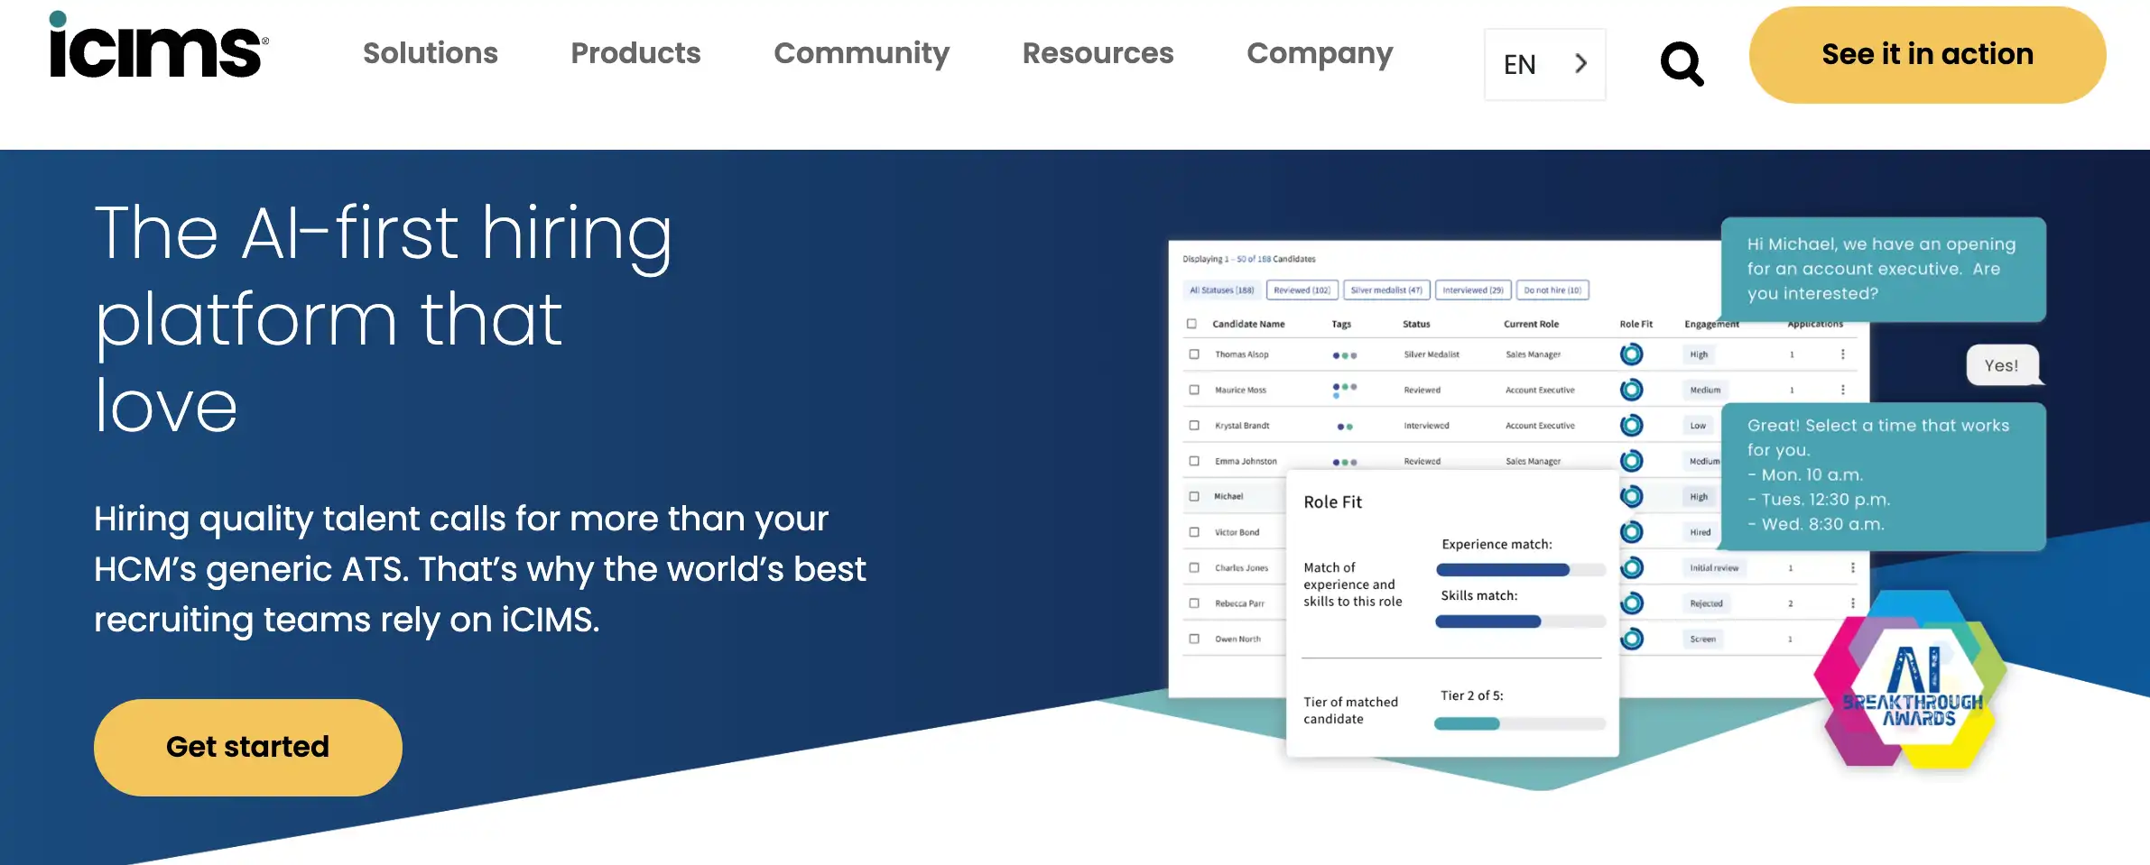Check the Charles Jones row checkbox
This screenshot has width=2150, height=865.
1194,567
